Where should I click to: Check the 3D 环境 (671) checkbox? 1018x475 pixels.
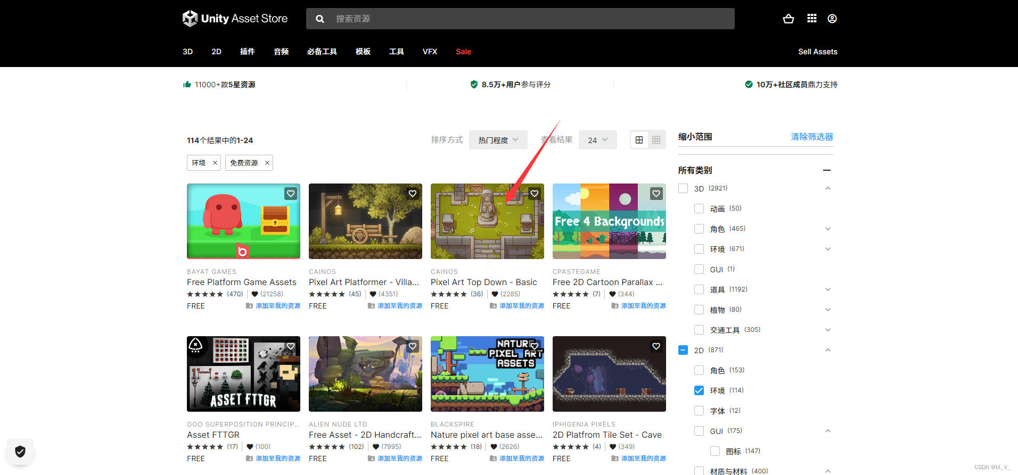699,249
